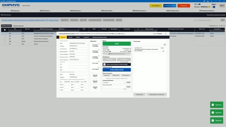Click Сбросить фильтр link
Image resolution: width=226 pixels, height=127 pixels.
(18, 26)
